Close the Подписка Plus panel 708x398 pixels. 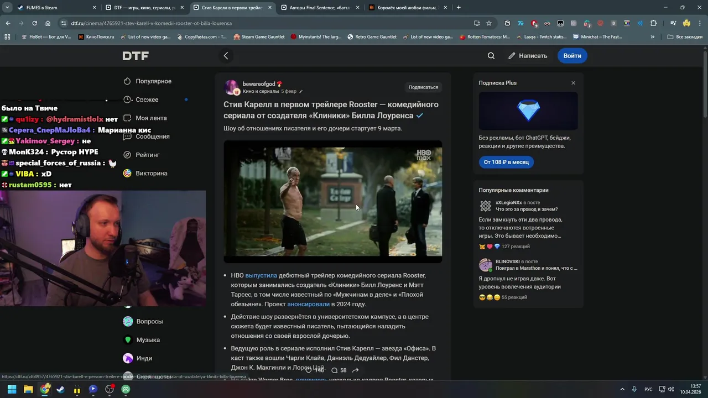point(573,83)
